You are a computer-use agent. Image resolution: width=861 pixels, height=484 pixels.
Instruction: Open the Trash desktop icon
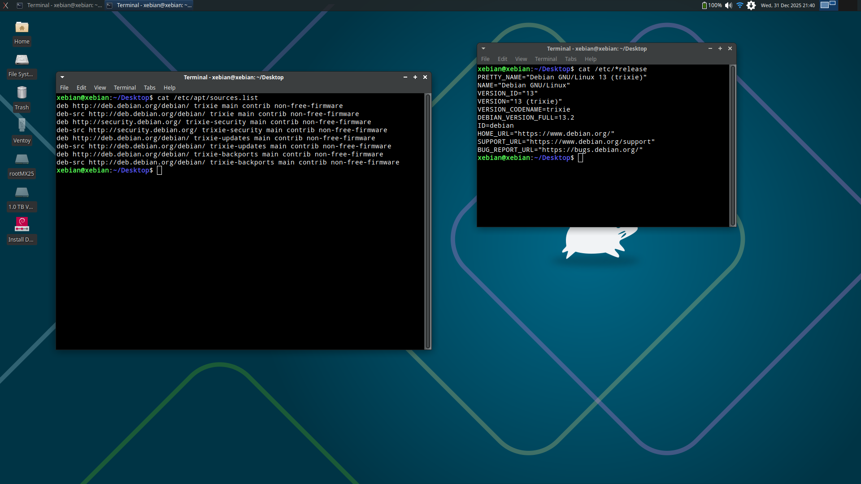(22, 94)
